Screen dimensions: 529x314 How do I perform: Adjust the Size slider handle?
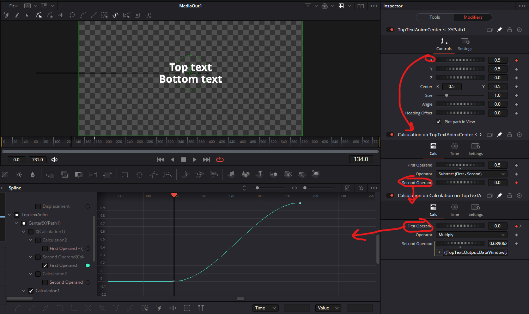pyautogui.click(x=446, y=95)
